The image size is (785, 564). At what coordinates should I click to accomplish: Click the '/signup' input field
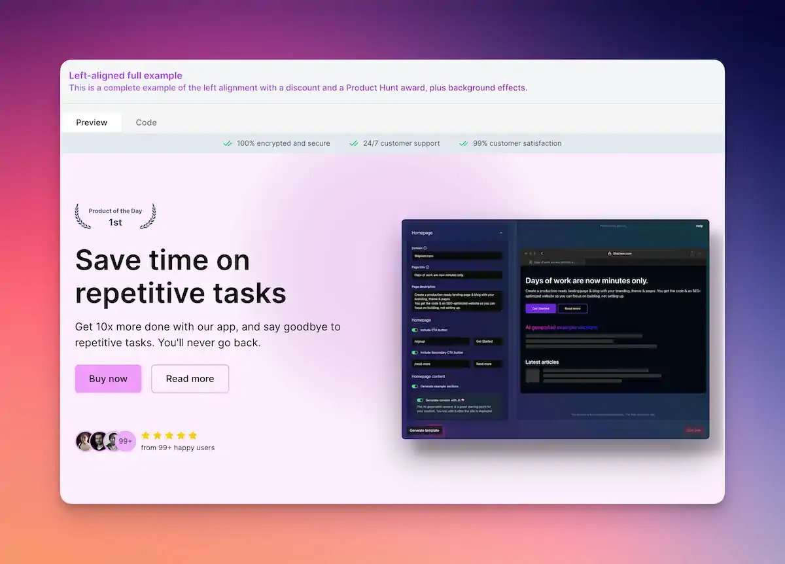tap(440, 342)
